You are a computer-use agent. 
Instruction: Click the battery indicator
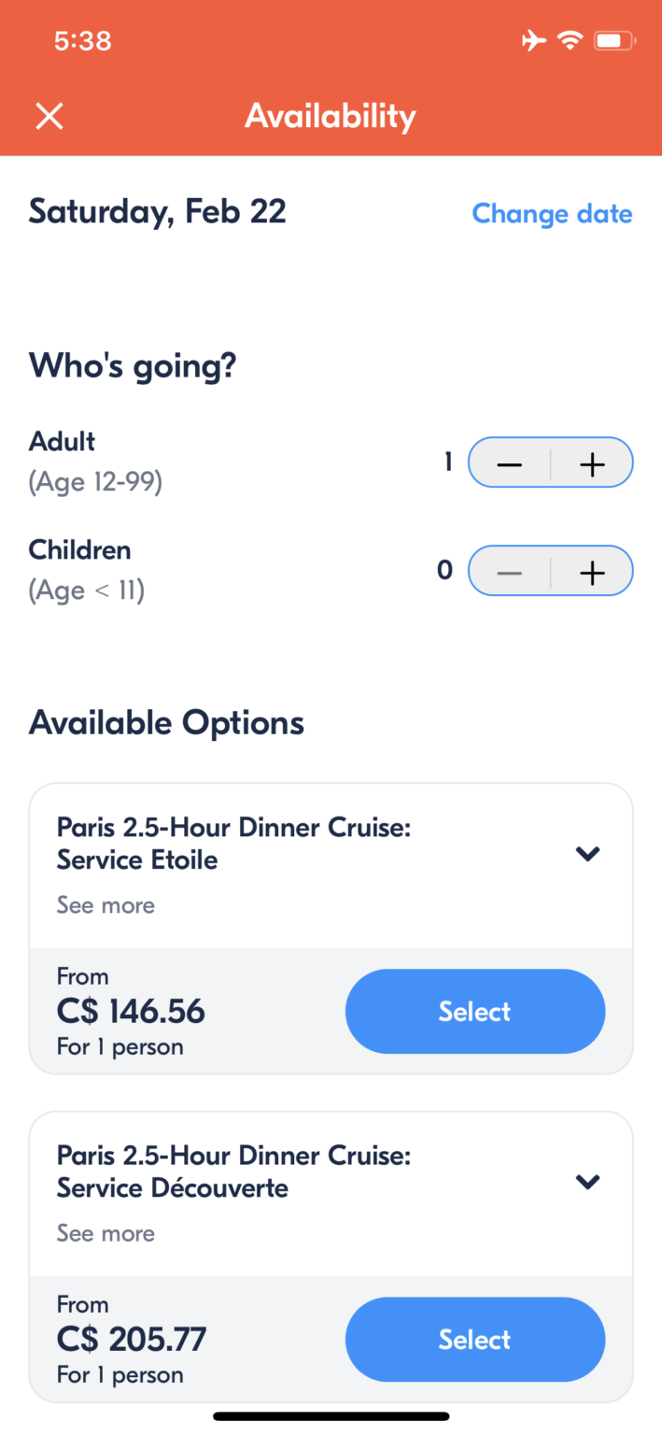(x=612, y=39)
